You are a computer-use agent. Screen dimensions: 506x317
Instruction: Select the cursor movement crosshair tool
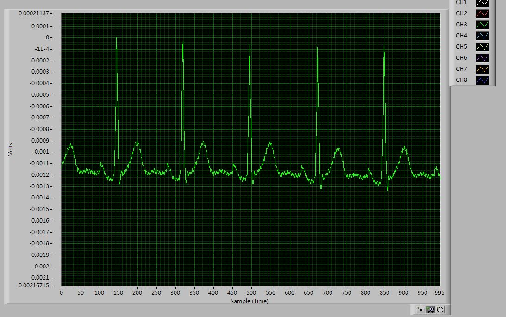(420, 310)
